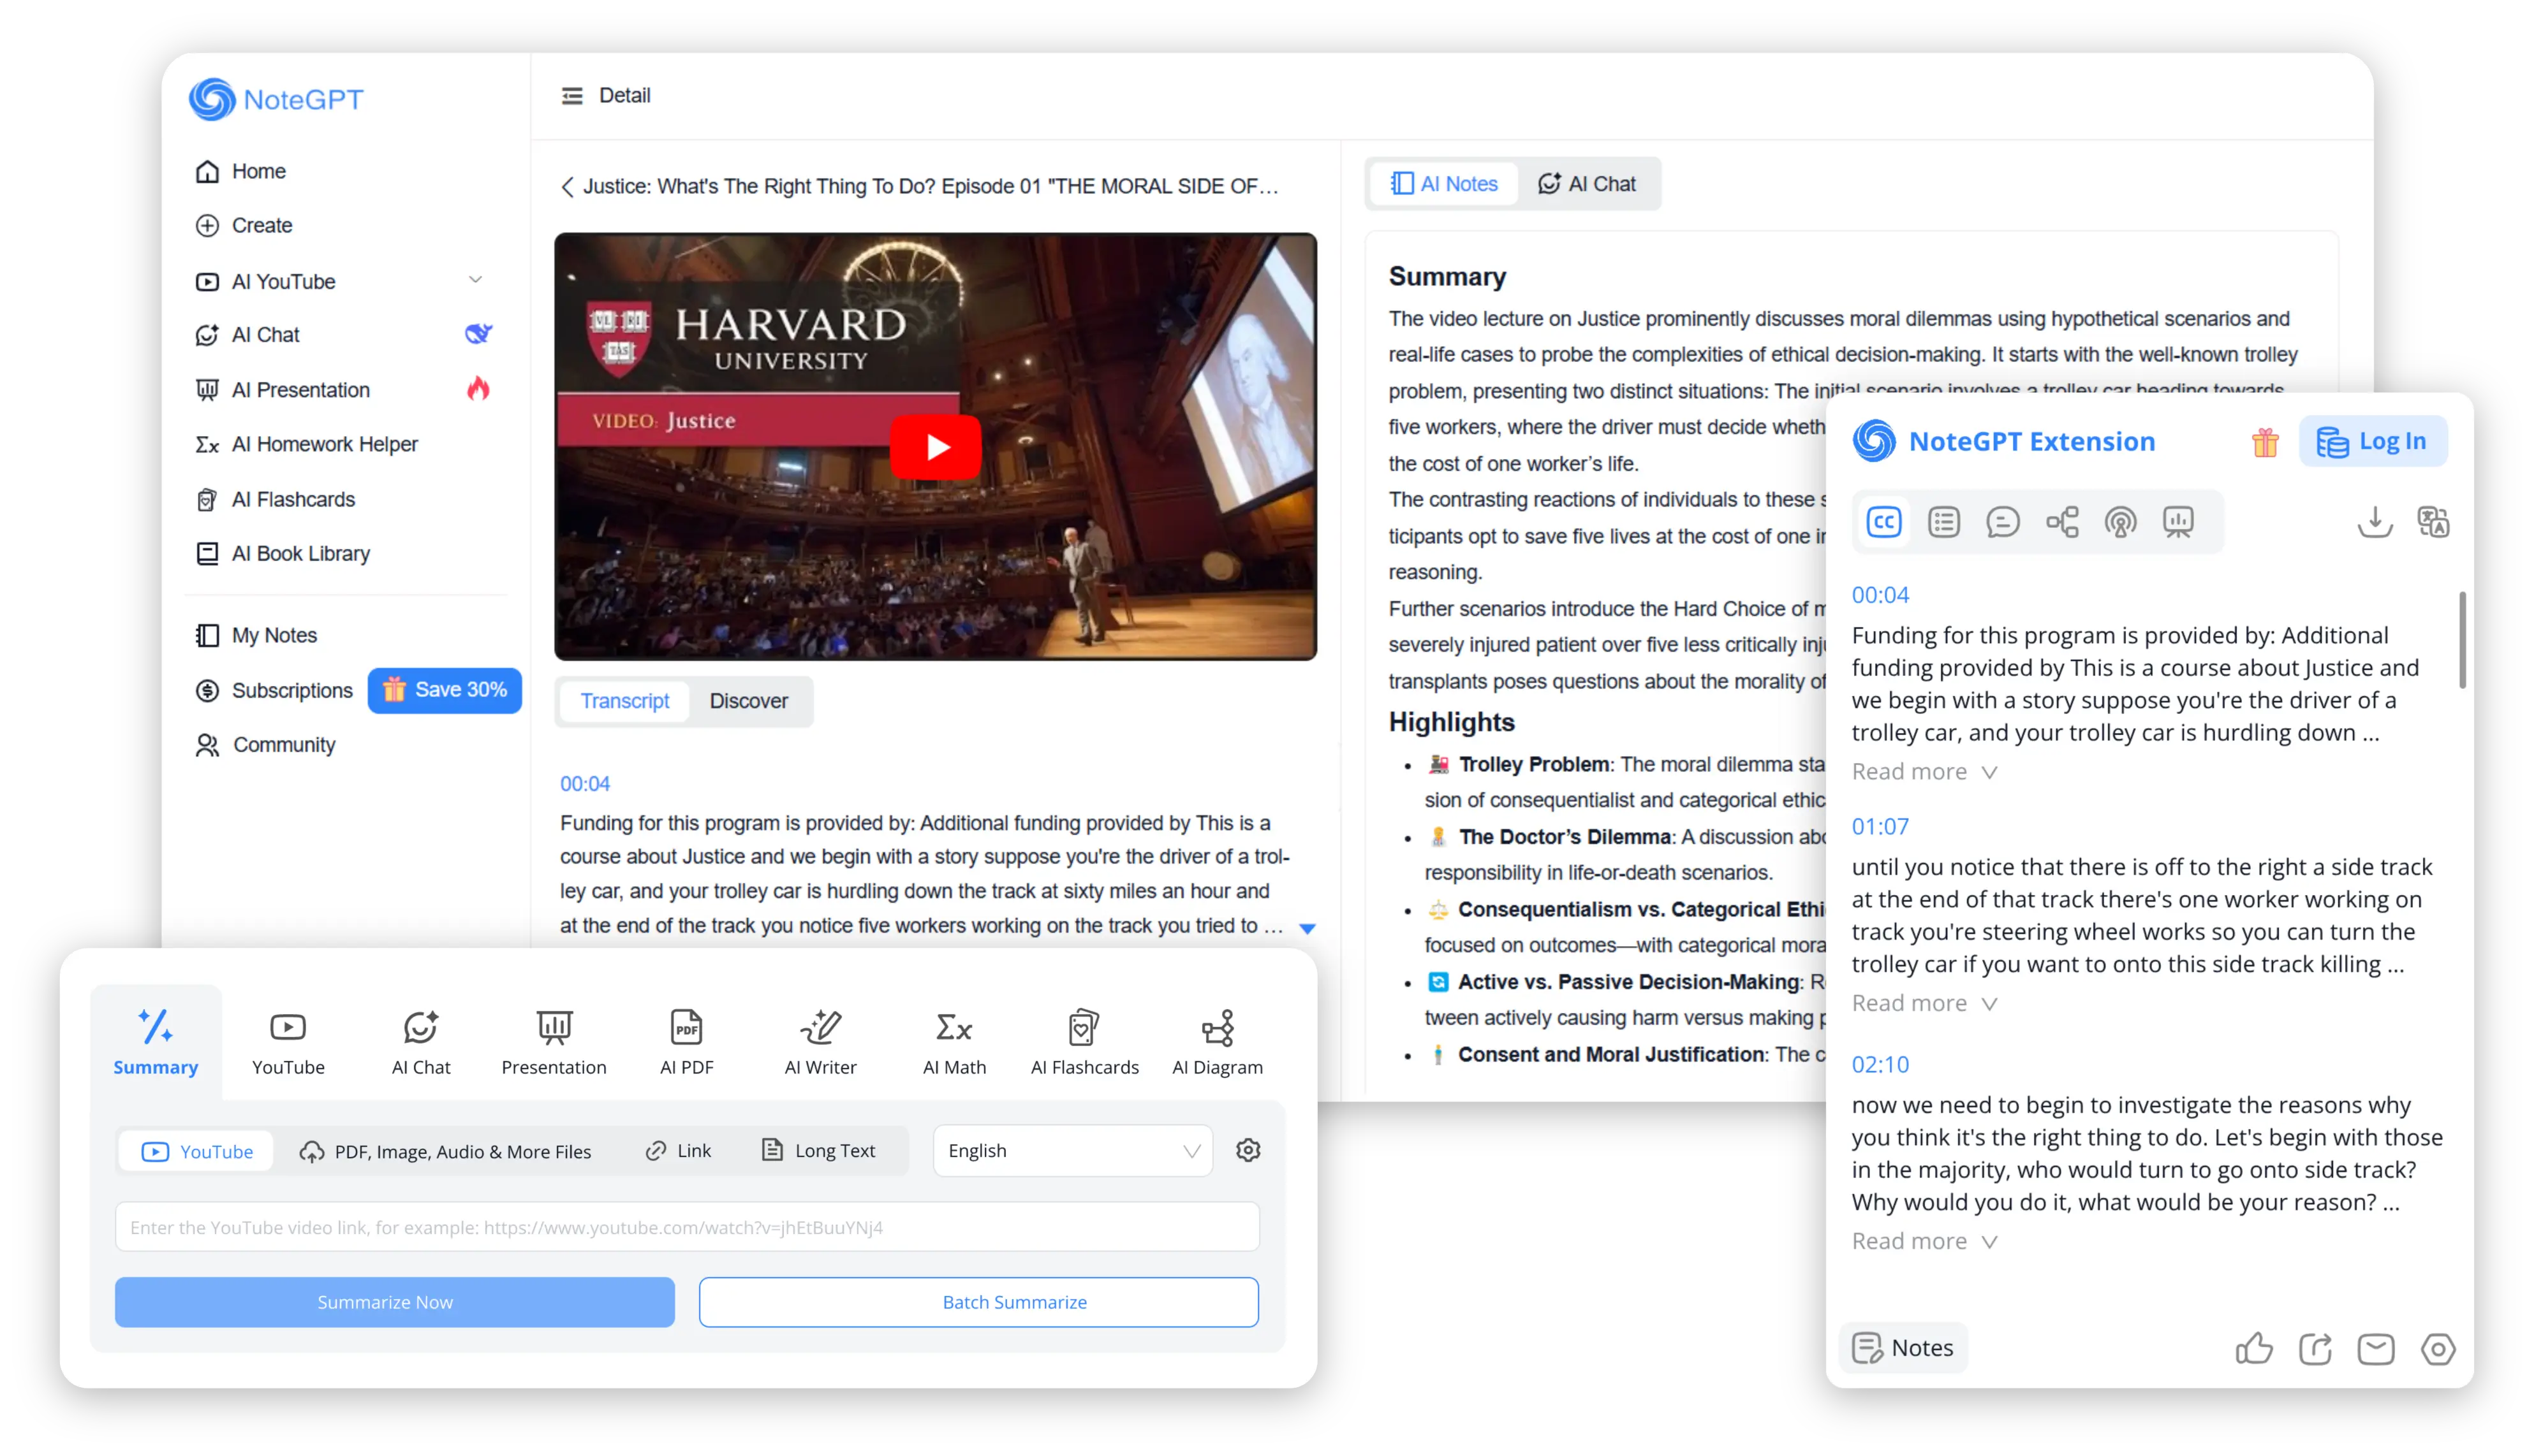
Task: Select the AI Homework Helper
Action: point(325,444)
